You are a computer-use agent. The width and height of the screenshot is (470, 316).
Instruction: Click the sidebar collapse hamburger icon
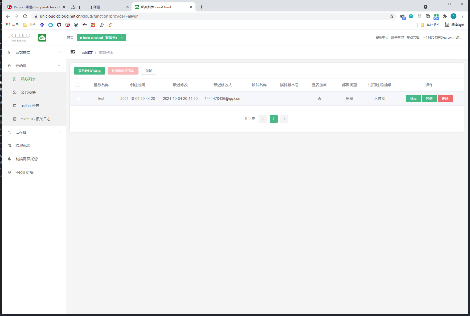(x=73, y=52)
